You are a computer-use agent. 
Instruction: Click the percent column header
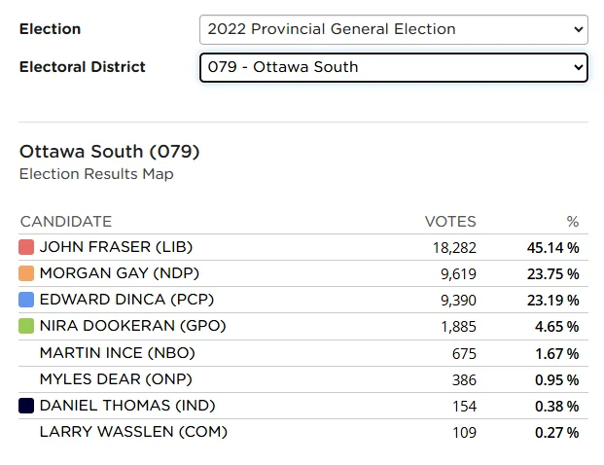pos(573,221)
